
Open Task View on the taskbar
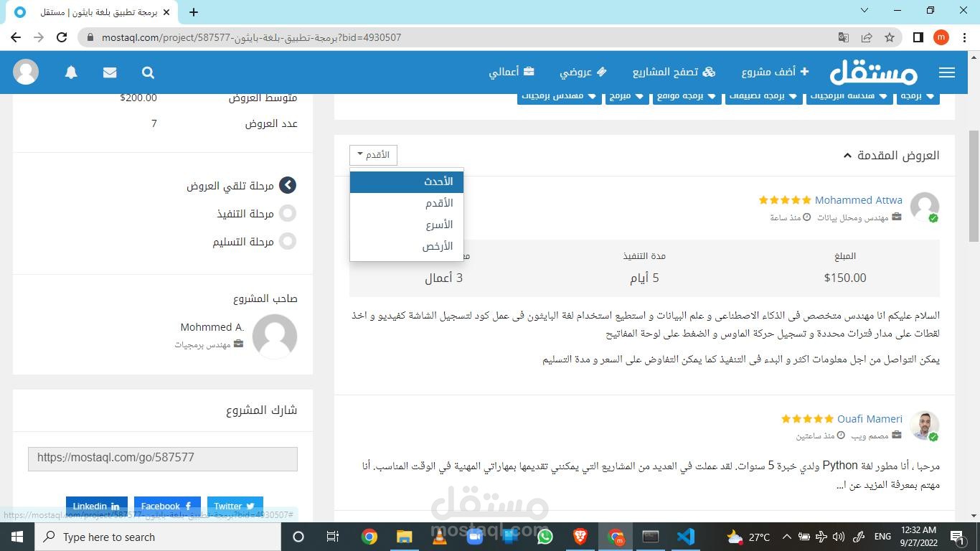(333, 537)
